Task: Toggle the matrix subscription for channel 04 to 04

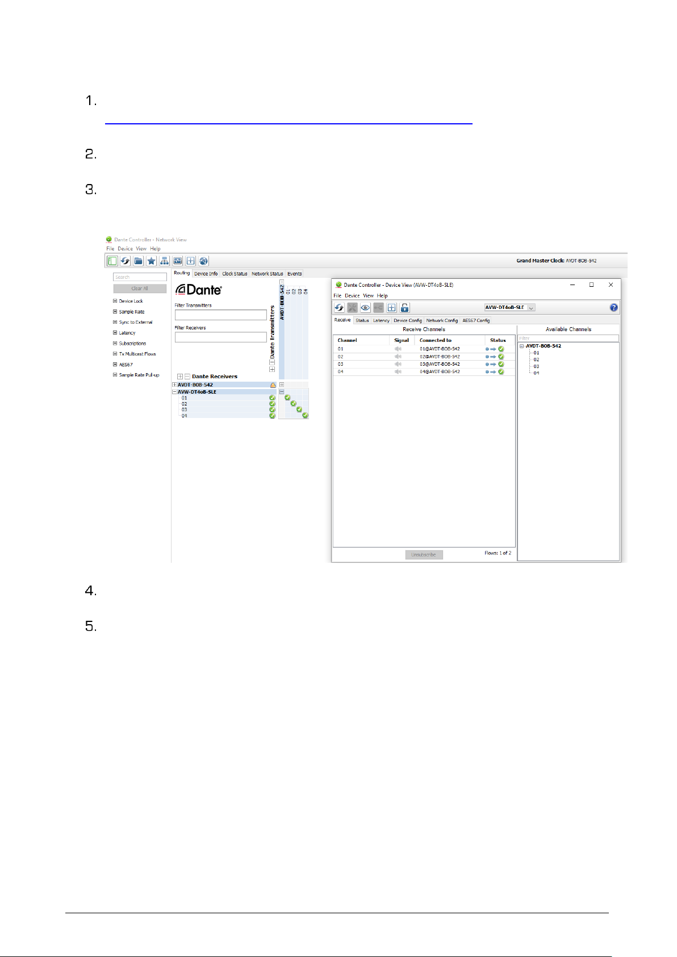Action: pos(305,415)
